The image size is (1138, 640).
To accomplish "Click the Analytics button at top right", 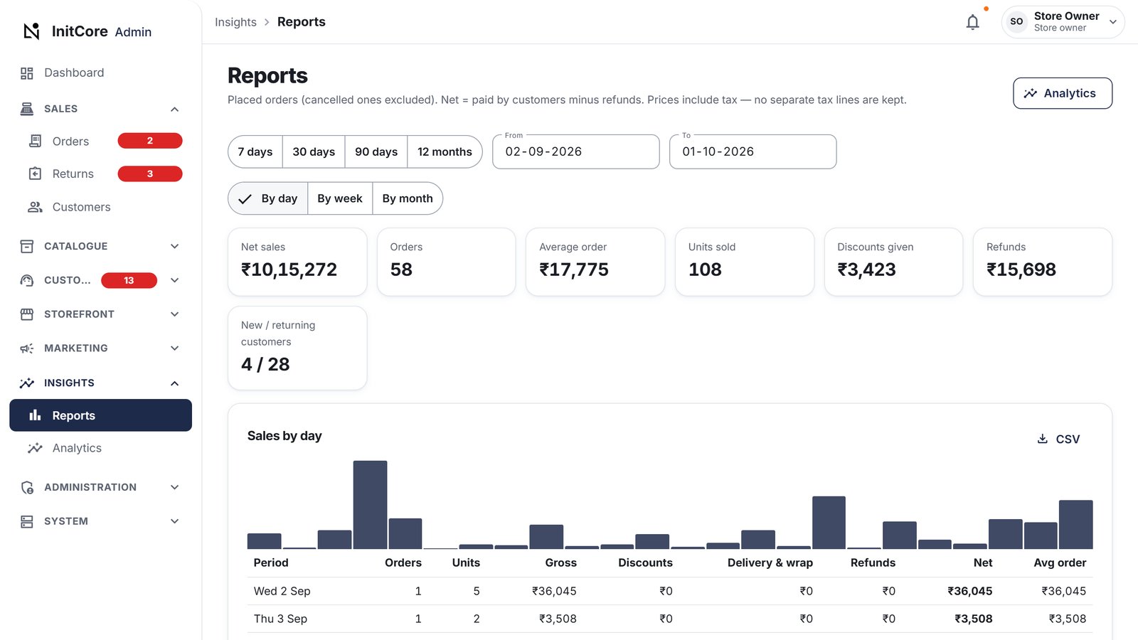I will [1063, 93].
